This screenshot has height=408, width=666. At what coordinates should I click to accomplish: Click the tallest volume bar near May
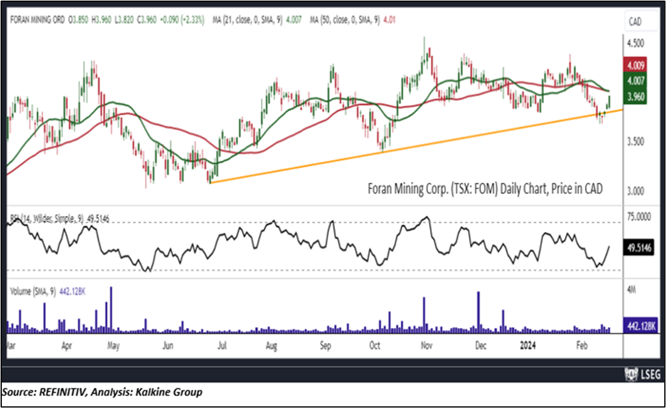pyautogui.click(x=111, y=310)
